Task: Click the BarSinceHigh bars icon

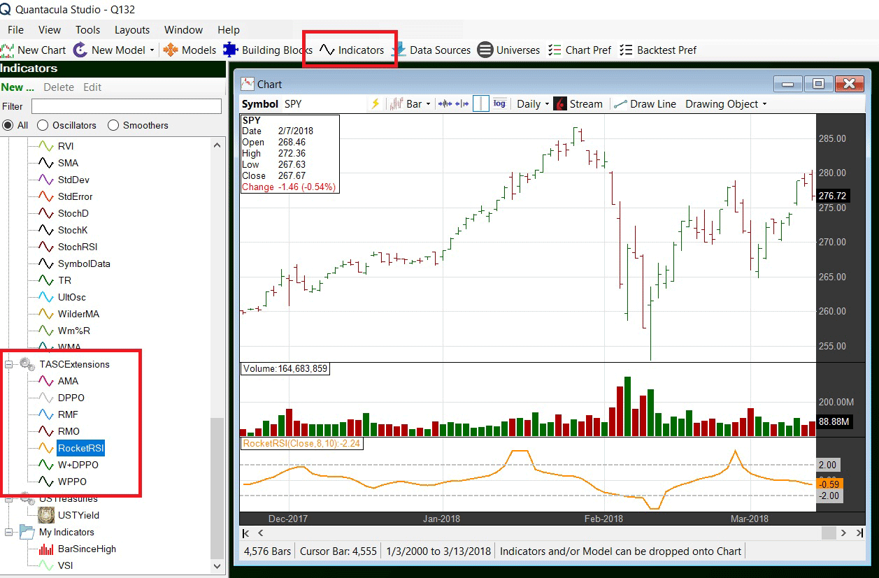Action: pos(46,549)
